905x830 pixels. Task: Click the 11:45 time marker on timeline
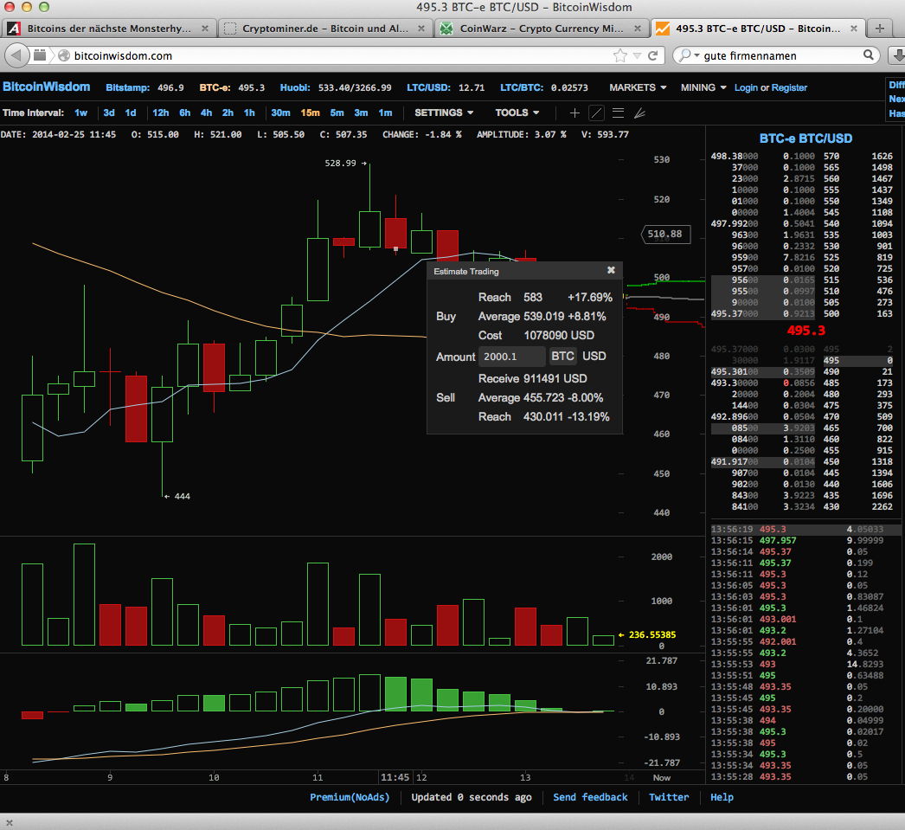pyautogui.click(x=395, y=777)
